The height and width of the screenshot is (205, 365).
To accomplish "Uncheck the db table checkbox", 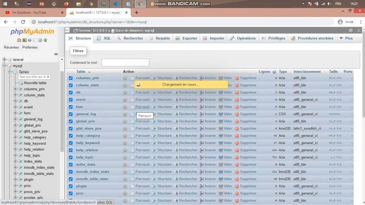I will 71,92.
